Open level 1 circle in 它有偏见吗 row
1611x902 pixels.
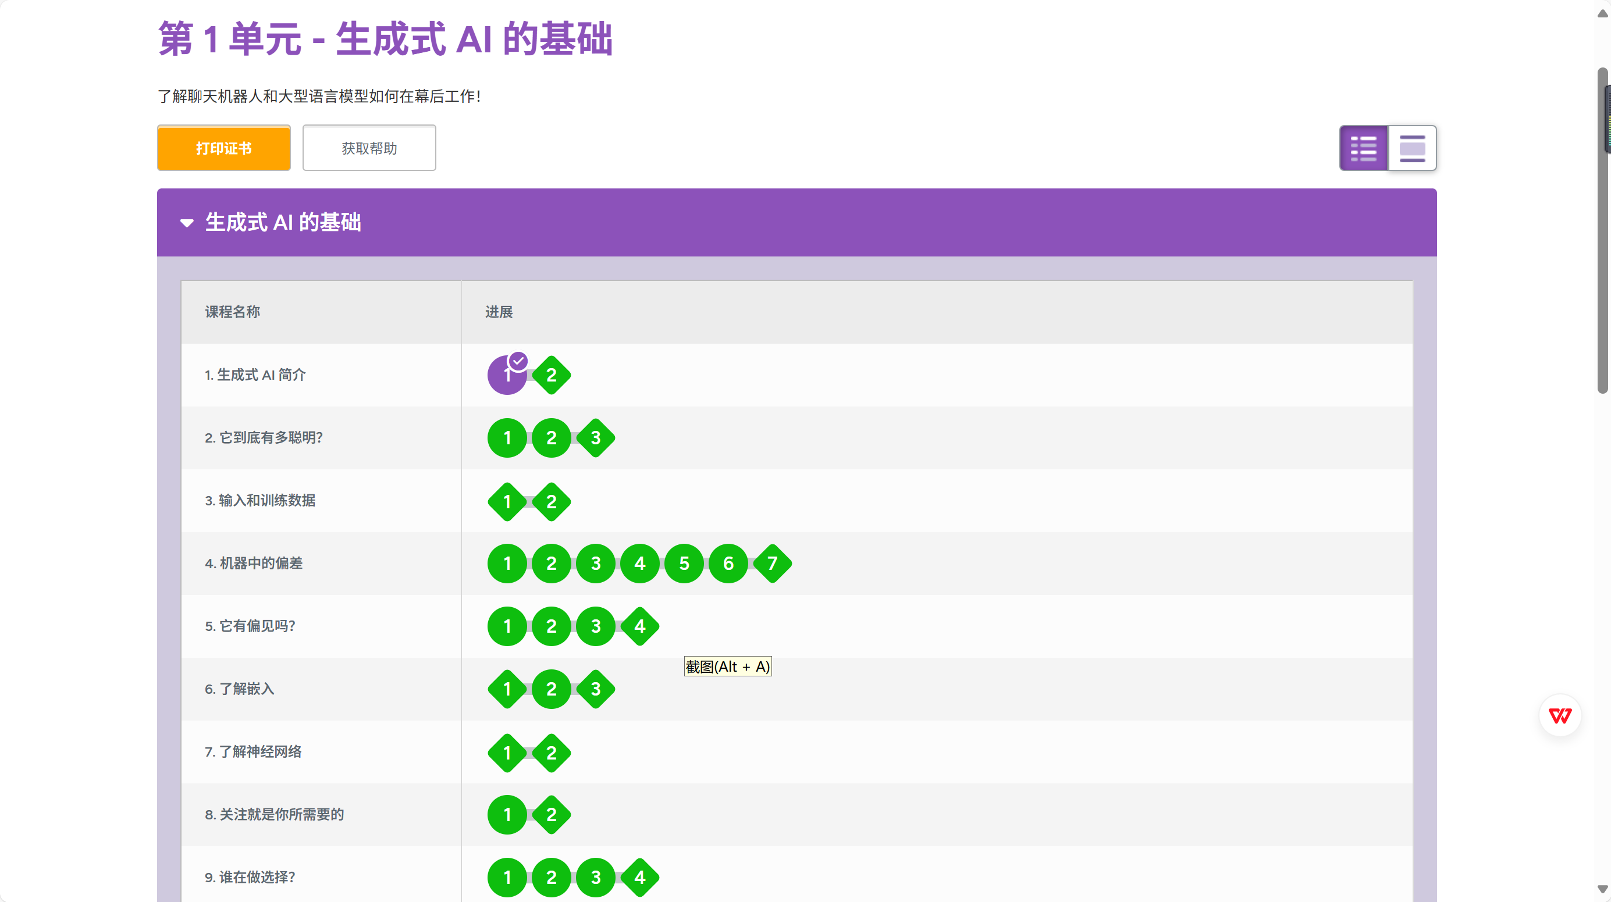coord(507,626)
